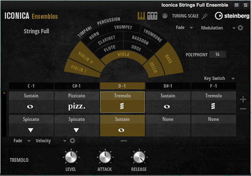Click spiccato triangle under C-1
This screenshot has width=251, height=176.
tap(31, 130)
